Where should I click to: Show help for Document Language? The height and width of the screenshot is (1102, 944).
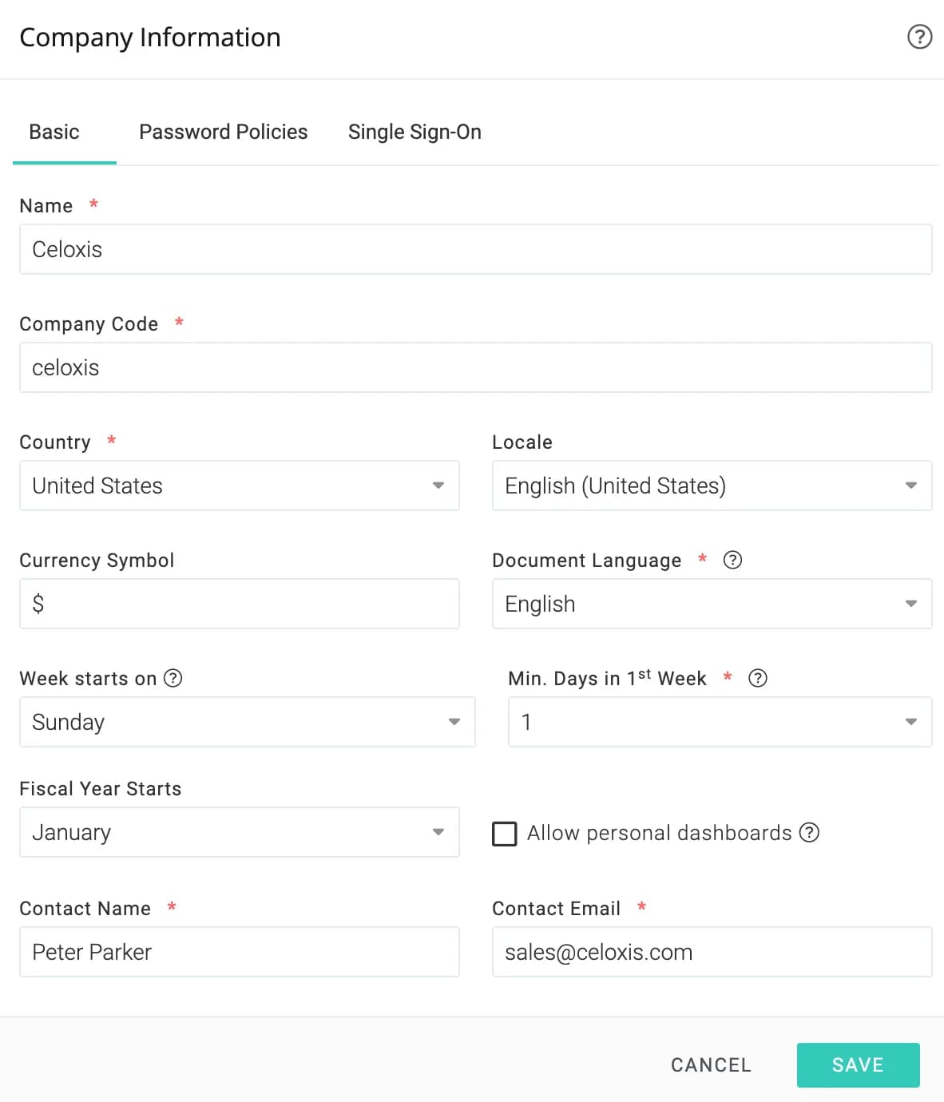[x=732, y=560]
